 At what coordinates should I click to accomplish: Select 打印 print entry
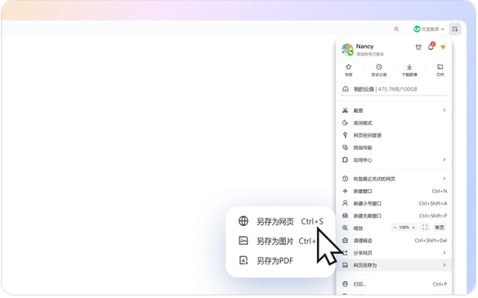tap(394, 284)
